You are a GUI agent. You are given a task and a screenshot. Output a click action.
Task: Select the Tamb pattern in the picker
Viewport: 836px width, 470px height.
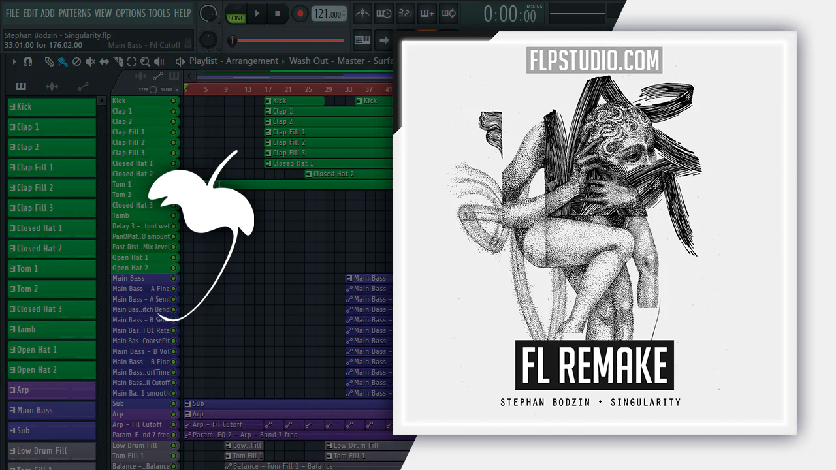52,329
